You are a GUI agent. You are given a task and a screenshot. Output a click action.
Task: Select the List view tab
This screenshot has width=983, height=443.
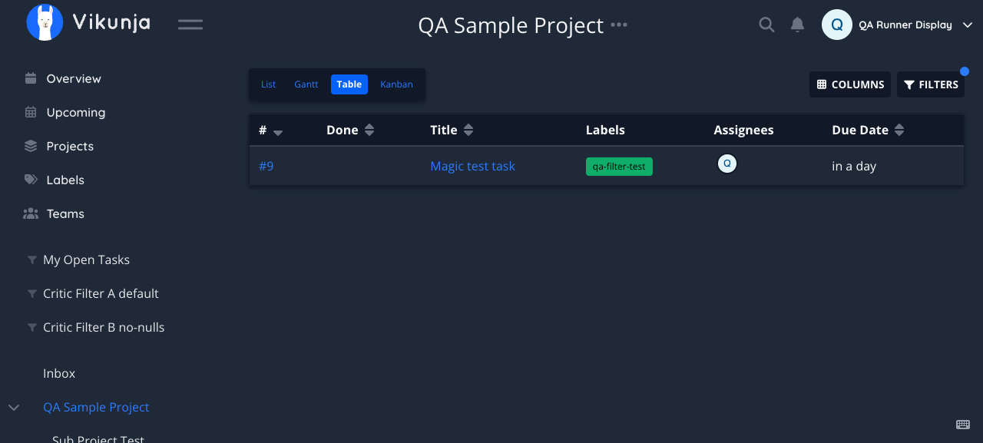coord(268,84)
